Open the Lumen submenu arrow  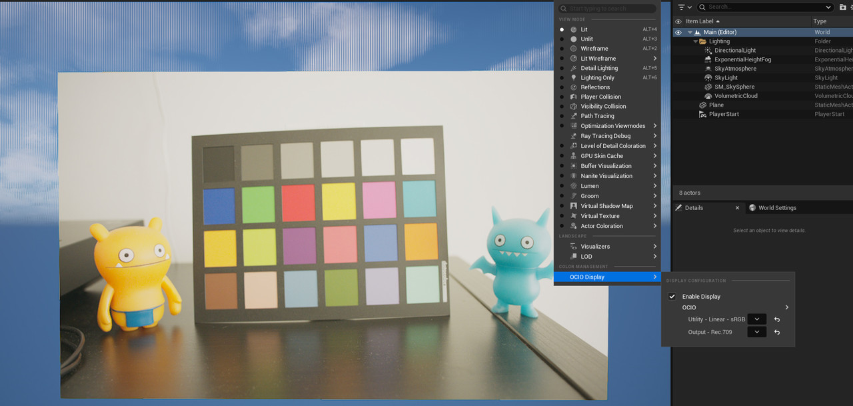[655, 186]
